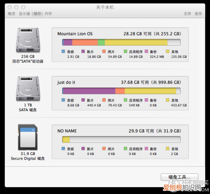Click the yellow 其他 swatch for Mountain Lion OS
Screen dimensions: 210x194
168,51
